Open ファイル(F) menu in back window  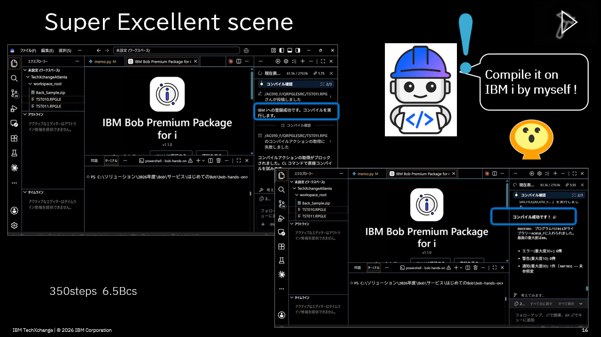click(x=28, y=50)
